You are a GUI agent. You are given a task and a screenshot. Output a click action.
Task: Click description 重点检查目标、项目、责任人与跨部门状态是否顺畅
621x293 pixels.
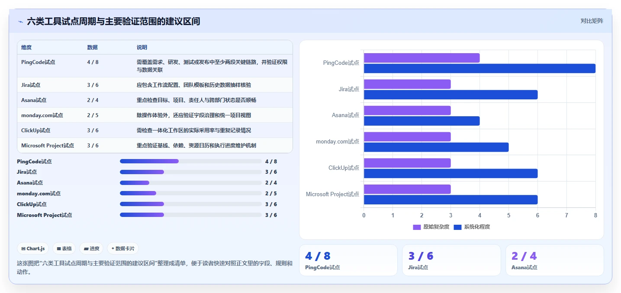coord(196,100)
